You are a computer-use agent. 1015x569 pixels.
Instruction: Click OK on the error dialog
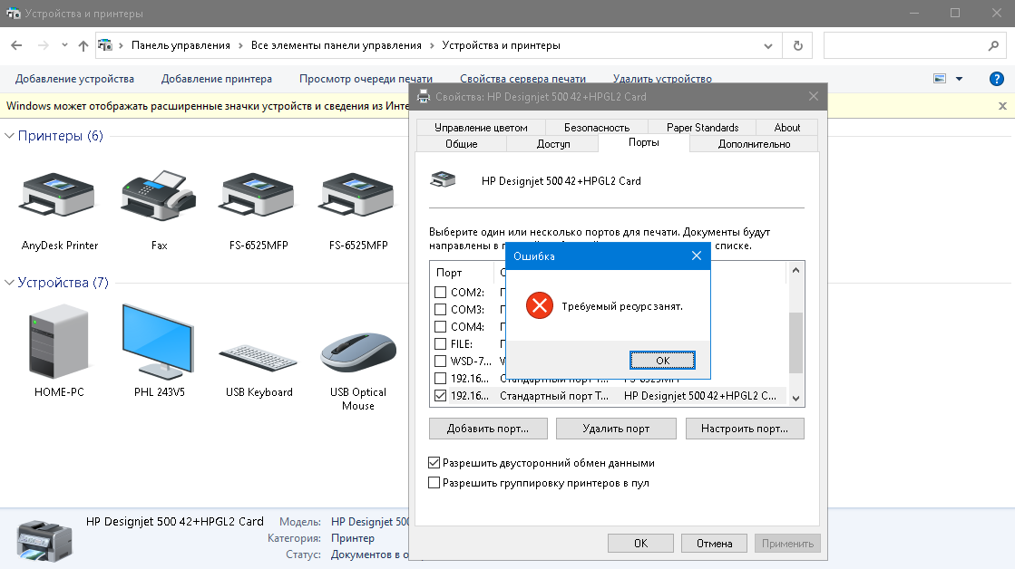(x=662, y=360)
